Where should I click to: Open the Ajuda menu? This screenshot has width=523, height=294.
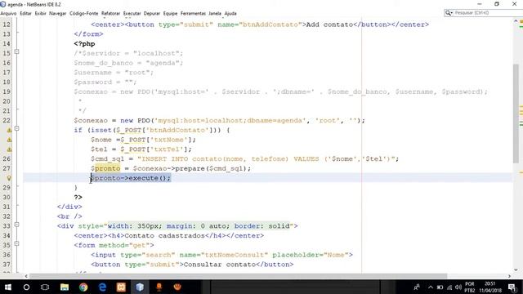point(230,13)
